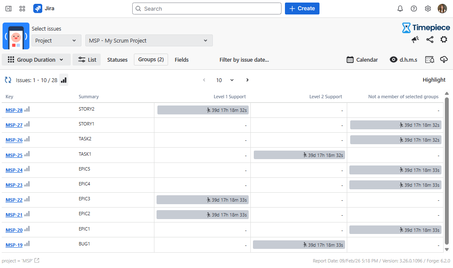Open the Project filter type dropdown
Image resolution: width=453 pixels, height=268 pixels.
coord(56,40)
